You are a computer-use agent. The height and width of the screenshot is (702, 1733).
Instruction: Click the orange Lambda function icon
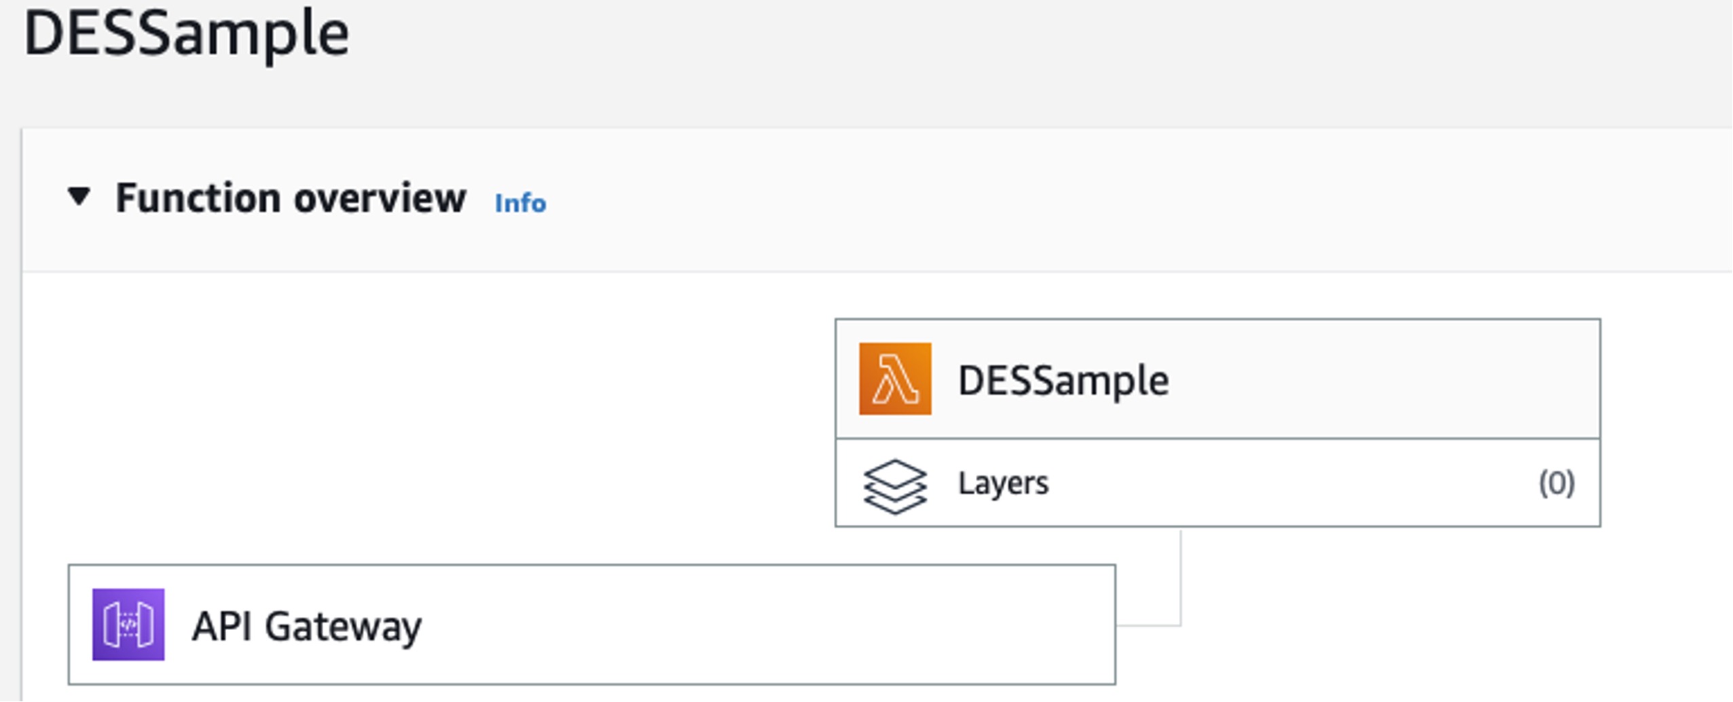895,379
